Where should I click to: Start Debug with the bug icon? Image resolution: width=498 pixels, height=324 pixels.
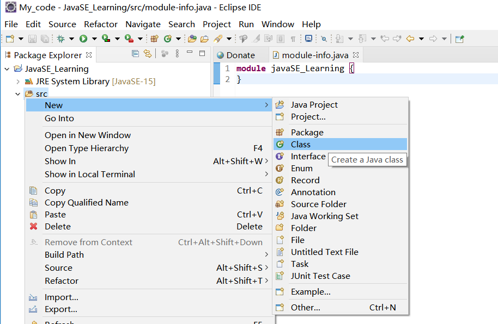[x=60, y=39]
